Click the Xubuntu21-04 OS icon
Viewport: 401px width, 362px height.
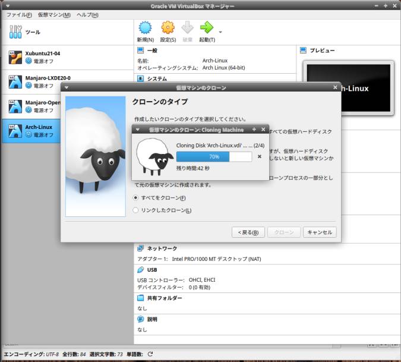click(x=15, y=57)
